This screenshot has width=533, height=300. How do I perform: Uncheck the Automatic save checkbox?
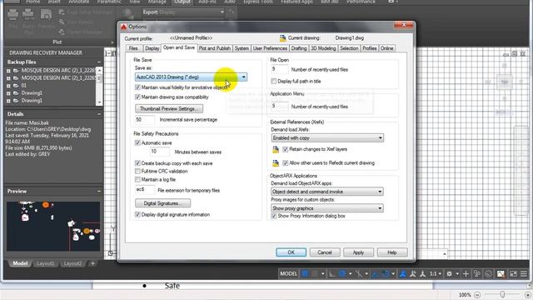(x=137, y=142)
